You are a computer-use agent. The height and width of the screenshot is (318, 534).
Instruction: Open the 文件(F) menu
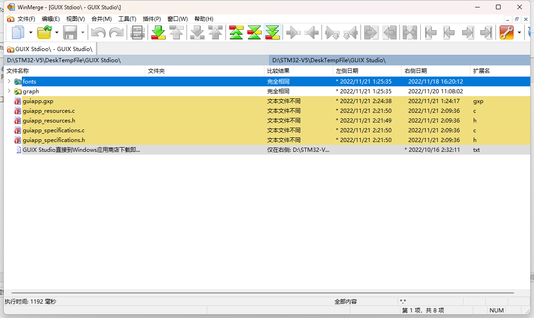[26, 19]
